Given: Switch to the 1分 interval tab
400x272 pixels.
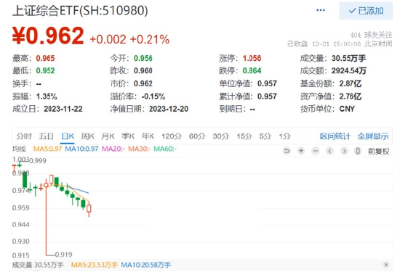Looking at the screenshot, I should (x=284, y=136).
